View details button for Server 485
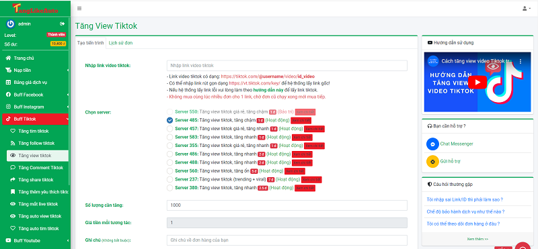Image resolution: width=538 pixels, height=249 pixels. click(x=301, y=121)
